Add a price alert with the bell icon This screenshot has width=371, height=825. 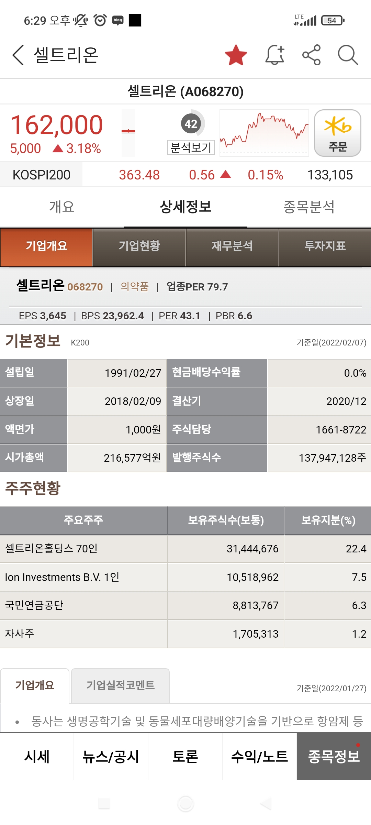pyautogui.click(x=275, y=55)
